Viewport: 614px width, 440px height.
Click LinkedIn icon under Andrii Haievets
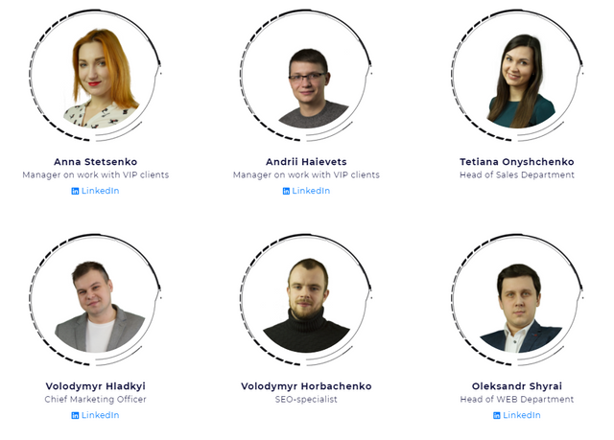[x=286, y=192]
